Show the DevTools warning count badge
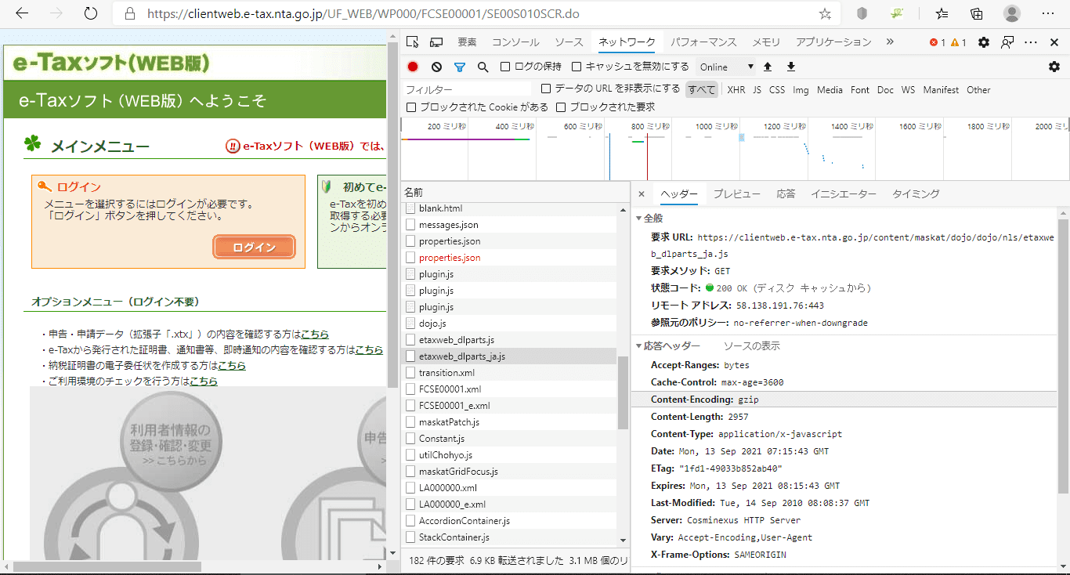 click(958, 42)
